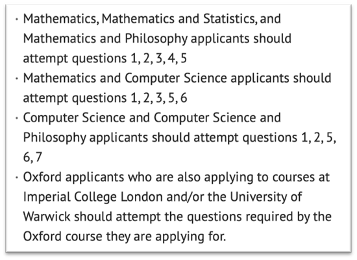This screenshot has width=357, height=260.
Task: Click the numbers '1, 2, 3, 4, 5'
Action: pos(158,58)
